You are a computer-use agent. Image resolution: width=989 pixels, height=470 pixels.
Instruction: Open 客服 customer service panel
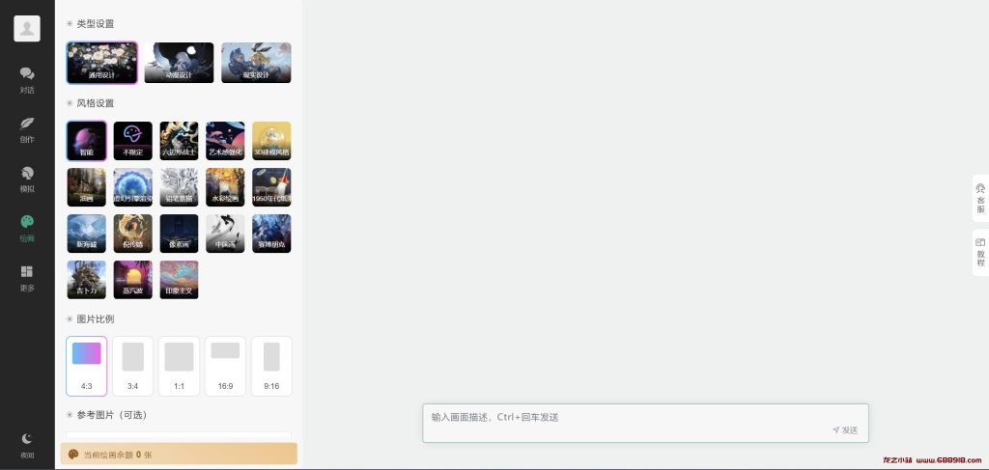coord(980,199)
